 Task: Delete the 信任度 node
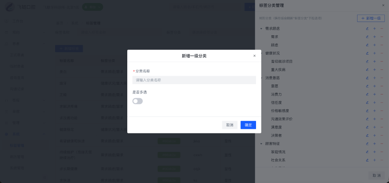coord(382,103)
